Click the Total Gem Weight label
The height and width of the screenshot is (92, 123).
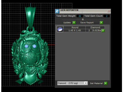[66, 16]
